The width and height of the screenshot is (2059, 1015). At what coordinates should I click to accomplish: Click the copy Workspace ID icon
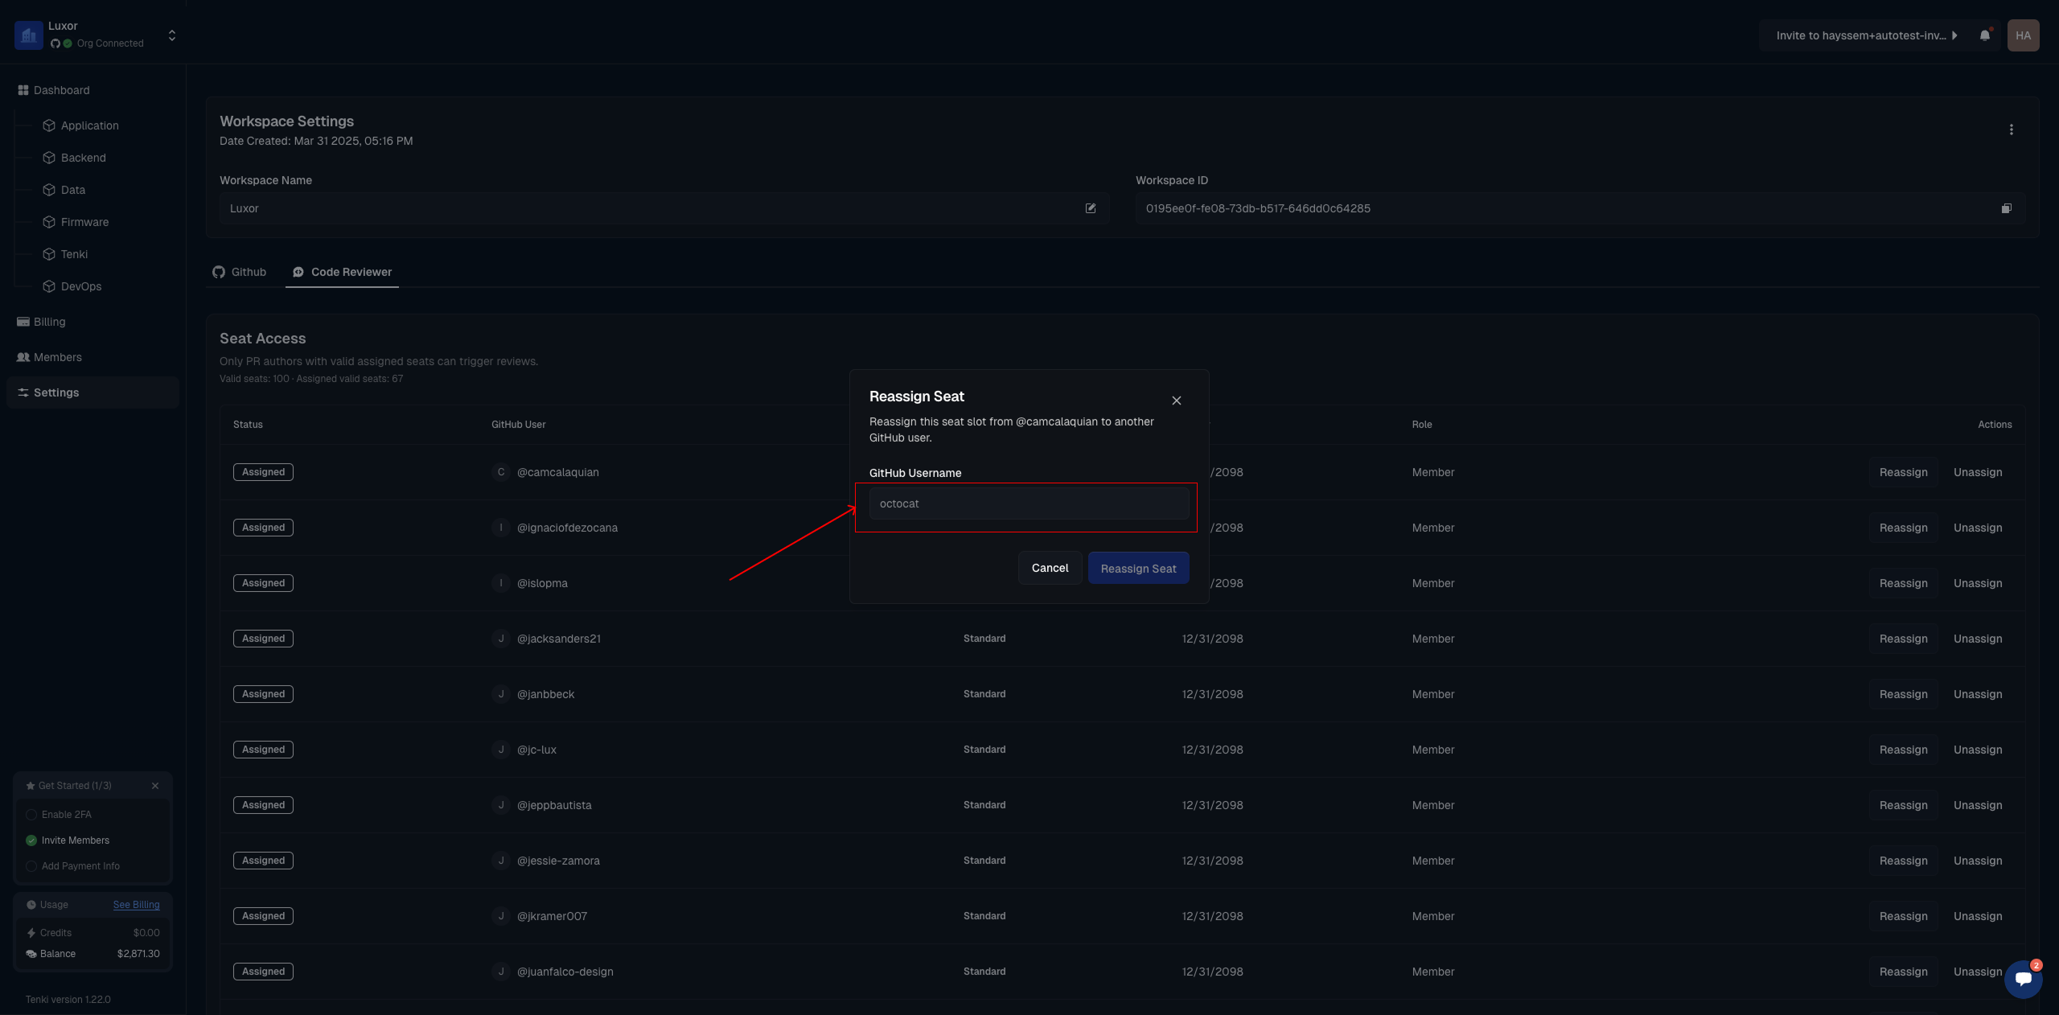point(2006,208)
